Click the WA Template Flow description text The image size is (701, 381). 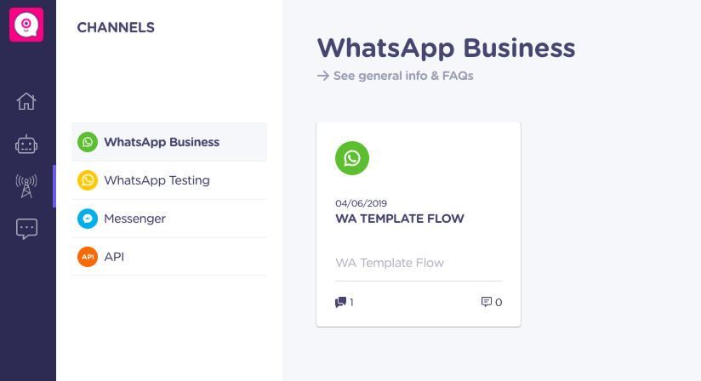390,263
